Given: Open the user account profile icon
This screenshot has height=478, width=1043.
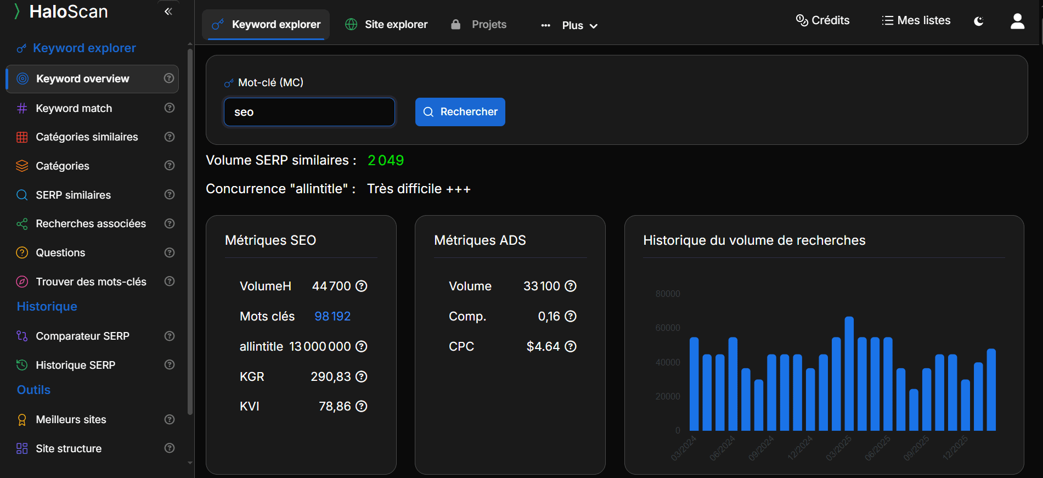Looking at the screenshot, I should (x=1017, y=21).
